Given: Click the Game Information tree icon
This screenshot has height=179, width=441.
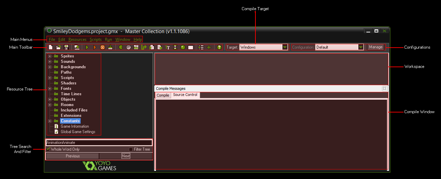Looking at the screenshot, I should coord(56,126).
